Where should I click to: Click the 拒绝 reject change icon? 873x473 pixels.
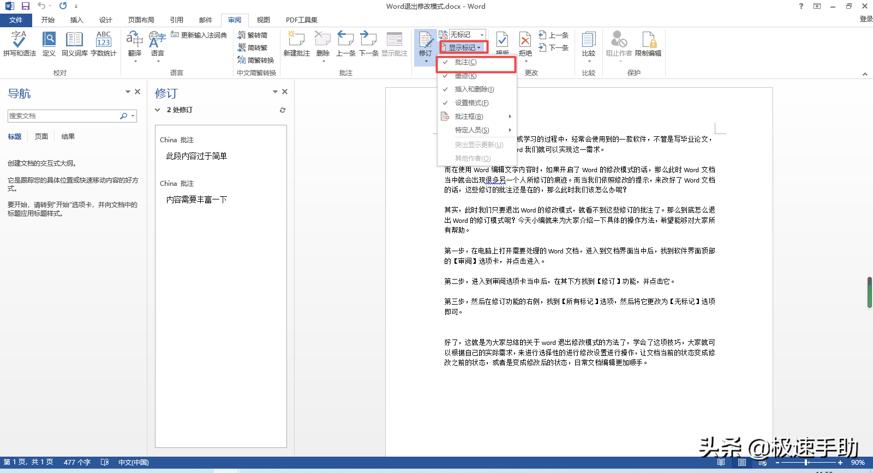point(525,40)
